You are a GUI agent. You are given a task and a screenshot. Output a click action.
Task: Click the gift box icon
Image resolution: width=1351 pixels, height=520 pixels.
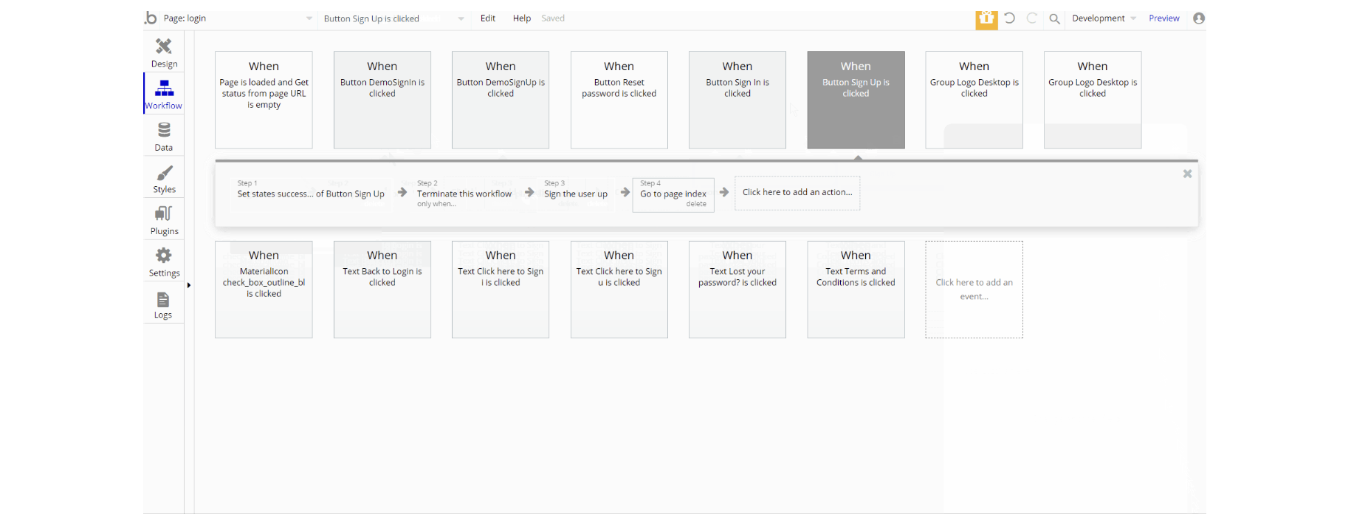pos(986,19)
